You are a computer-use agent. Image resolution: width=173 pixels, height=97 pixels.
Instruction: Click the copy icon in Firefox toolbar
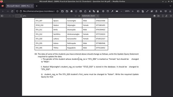pos(94,11)
